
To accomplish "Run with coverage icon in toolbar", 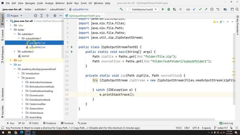I will (x=174, y=9).
